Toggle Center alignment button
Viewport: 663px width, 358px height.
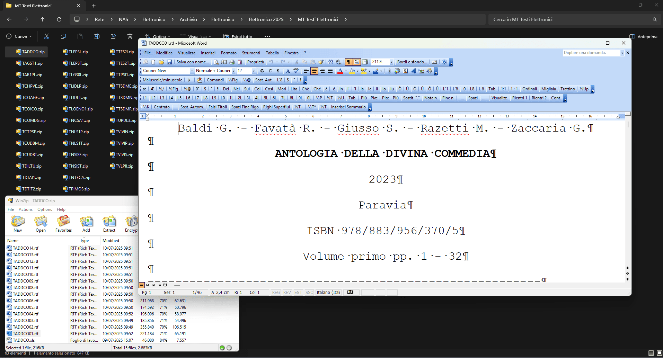point(314,71)
